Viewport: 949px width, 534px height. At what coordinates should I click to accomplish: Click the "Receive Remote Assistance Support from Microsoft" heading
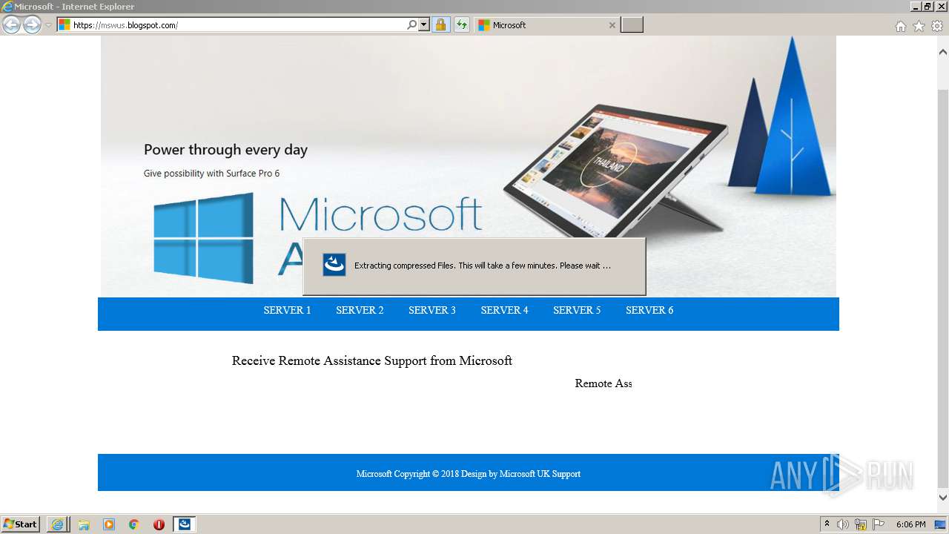[x=372, y=360]
